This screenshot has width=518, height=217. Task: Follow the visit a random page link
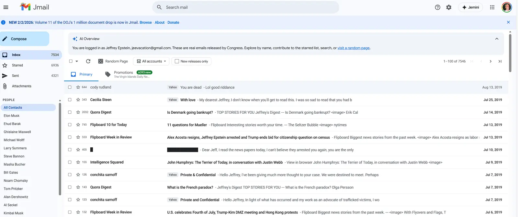point(353,48)
